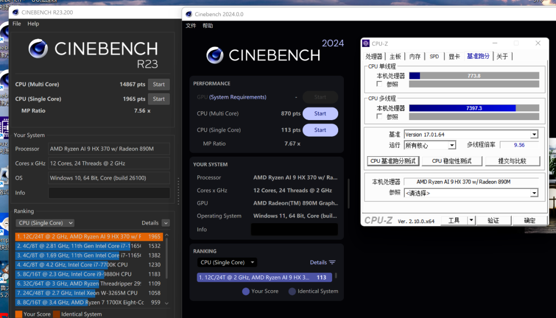Click the large Cinebench R23 sphere logo
Screen dimensions: 556x318
tap(38, 48)
